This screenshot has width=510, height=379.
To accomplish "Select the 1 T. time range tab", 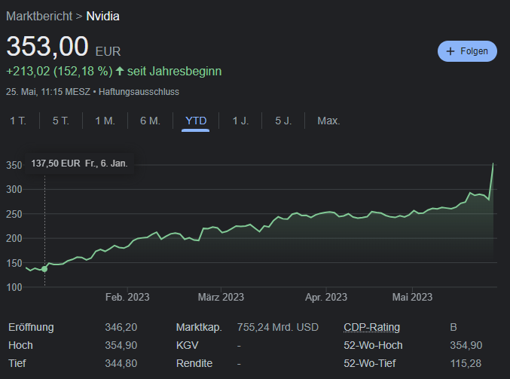I will 18,121.
